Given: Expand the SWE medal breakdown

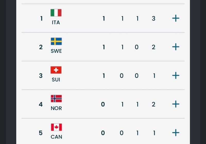Looking at the screenshot, I should [x=176, y=47].
